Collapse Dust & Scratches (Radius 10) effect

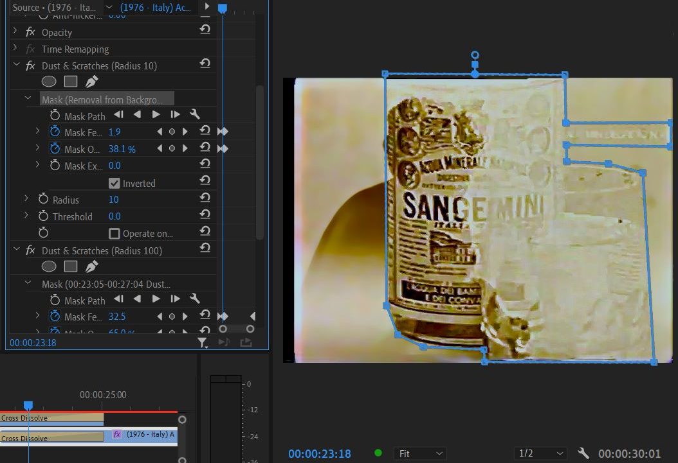click(17, 64)
